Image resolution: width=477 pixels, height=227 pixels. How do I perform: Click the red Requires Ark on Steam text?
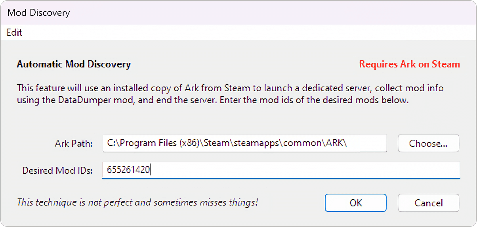(x=409, y=64)
